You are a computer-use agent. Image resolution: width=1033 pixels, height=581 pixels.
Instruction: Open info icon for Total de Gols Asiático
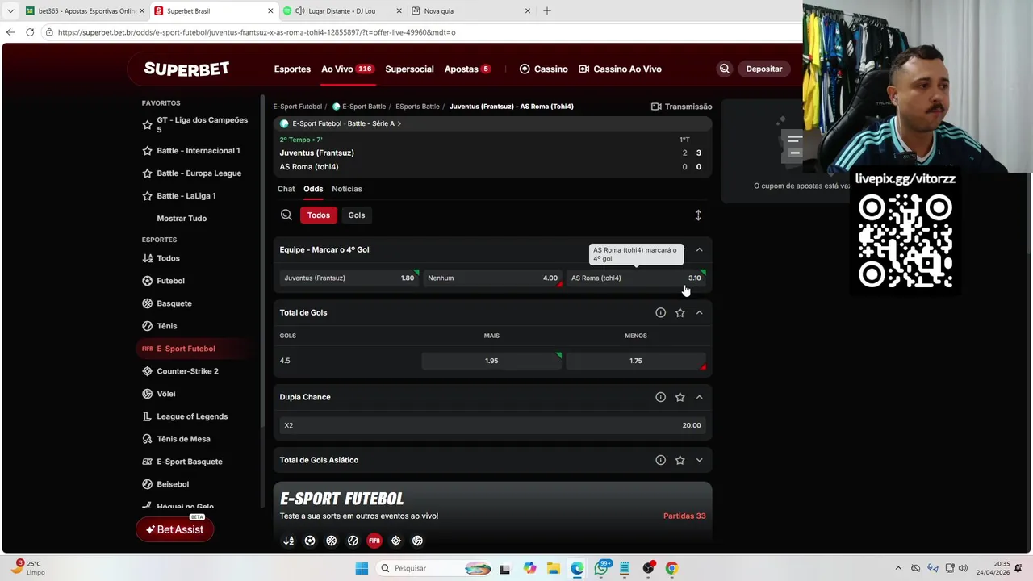(x=660, y=460)
